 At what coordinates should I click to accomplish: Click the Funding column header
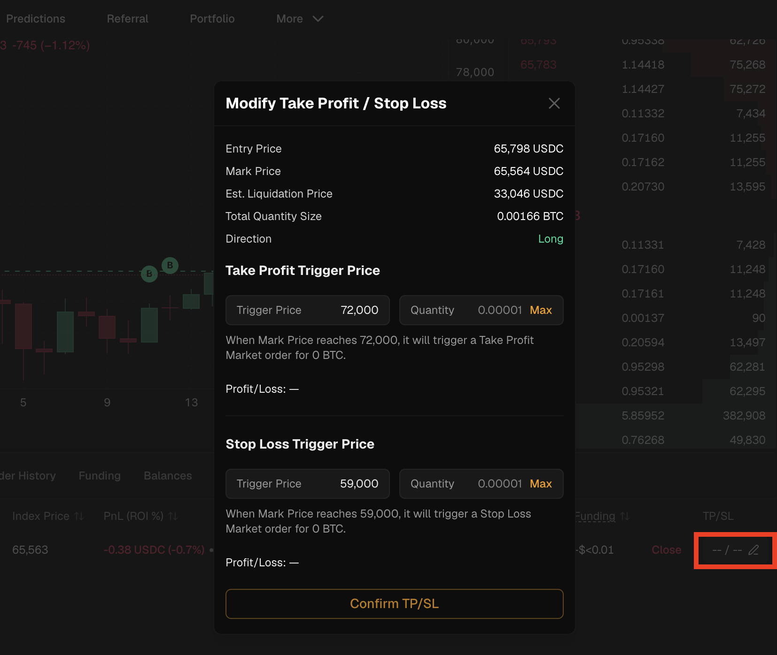(595, 516)
